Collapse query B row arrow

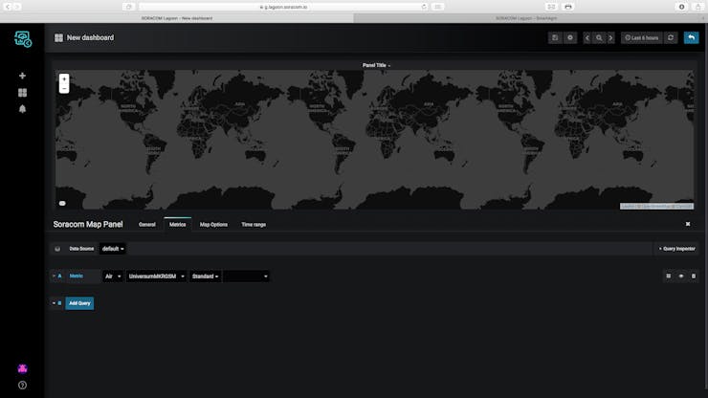54,303
